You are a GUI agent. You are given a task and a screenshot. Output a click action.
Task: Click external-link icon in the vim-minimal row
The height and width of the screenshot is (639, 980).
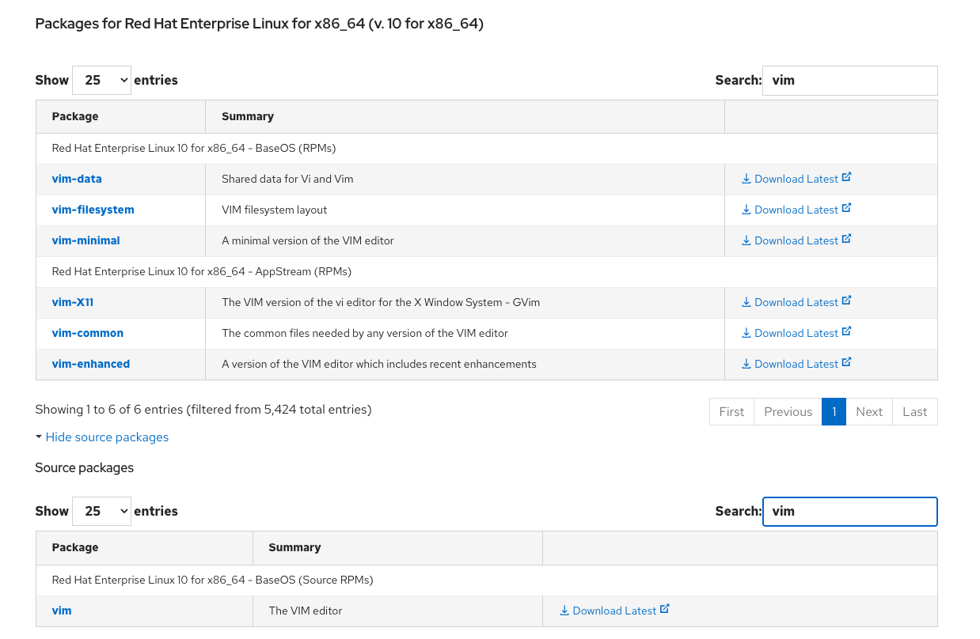846,240
